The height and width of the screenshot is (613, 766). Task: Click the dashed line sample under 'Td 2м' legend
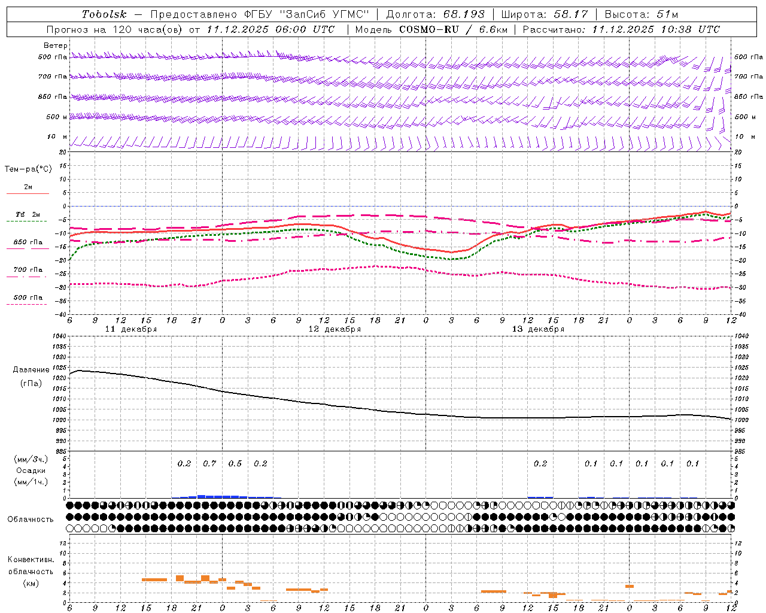tap(26, 221)
